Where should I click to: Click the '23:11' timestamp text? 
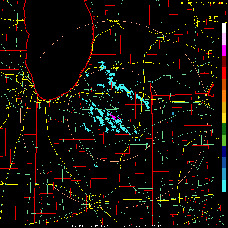tap(156, 226)
